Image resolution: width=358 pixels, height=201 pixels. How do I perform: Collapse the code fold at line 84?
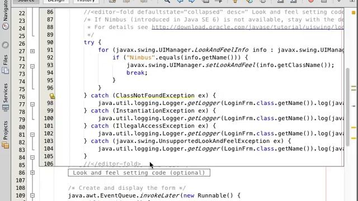point(32,157)
